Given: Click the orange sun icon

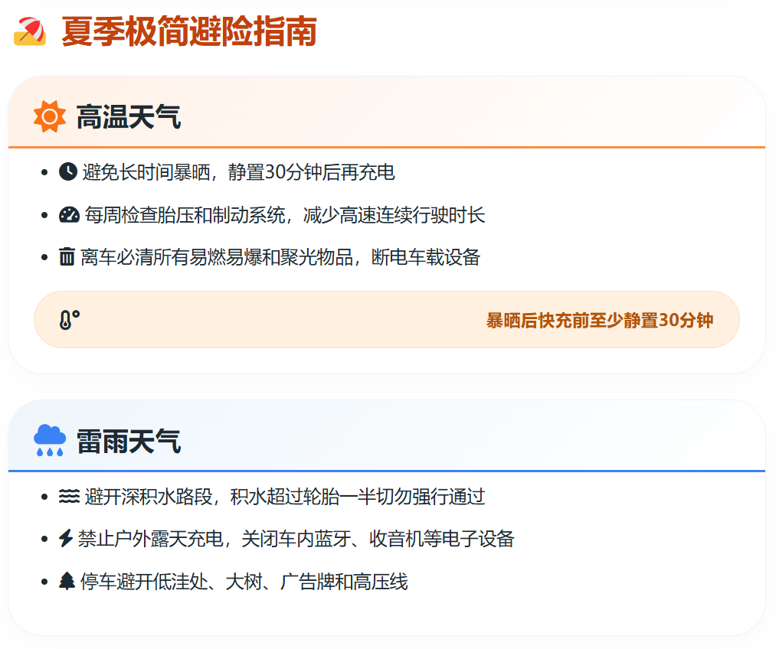Looking at the screenshot, I should 49,116.
